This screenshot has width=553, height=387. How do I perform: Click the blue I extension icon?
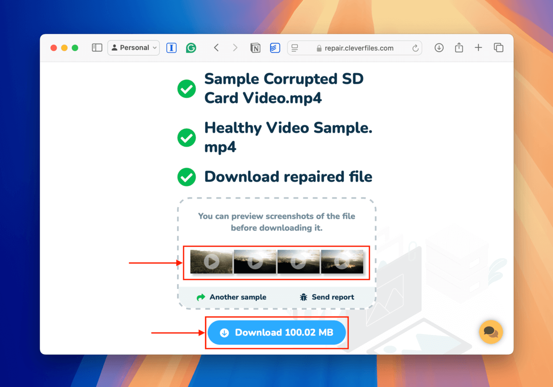point(171,47)
